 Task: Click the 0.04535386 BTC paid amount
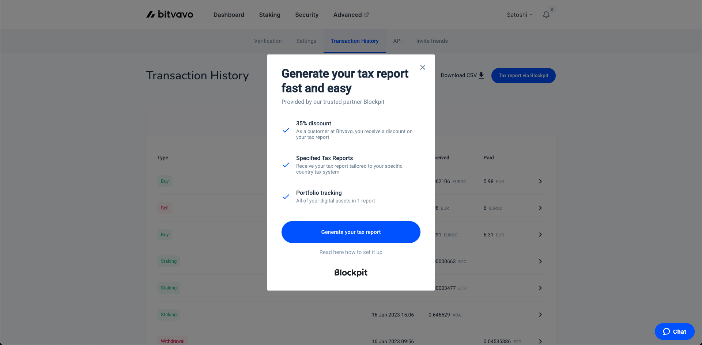502,341
